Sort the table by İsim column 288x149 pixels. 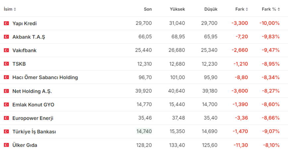(x=10, y=9)
